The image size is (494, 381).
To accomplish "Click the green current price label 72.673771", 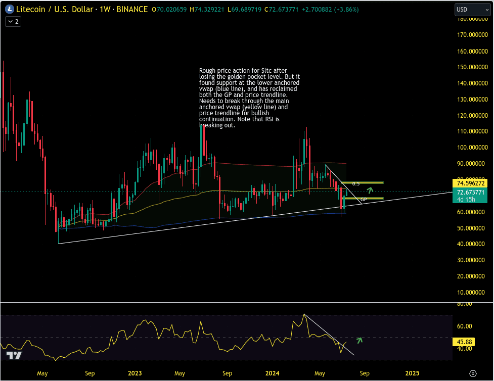I will (470, 192).
